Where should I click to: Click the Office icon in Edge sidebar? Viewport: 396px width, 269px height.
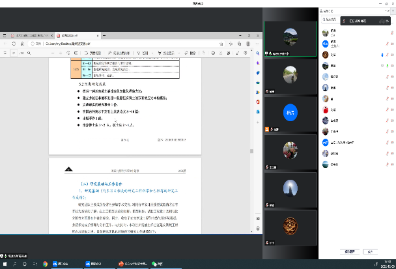click(259, 102)
